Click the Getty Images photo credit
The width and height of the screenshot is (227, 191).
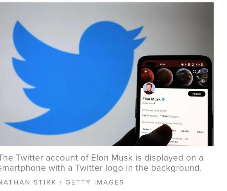click(x=95, y=182)
